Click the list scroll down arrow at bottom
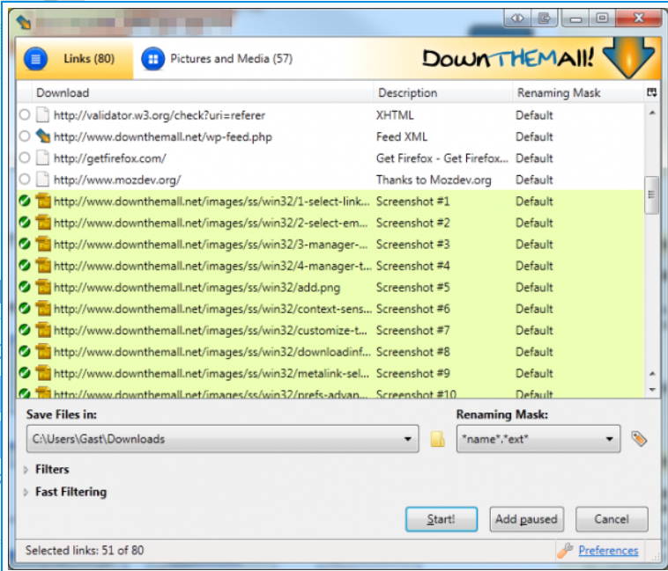Image resolution: width=668 pixels, height=571 pixels. pyautogui.click(x=652, y=390)
